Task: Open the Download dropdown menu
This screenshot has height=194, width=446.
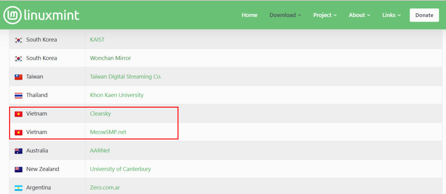Action: point(285,15)
